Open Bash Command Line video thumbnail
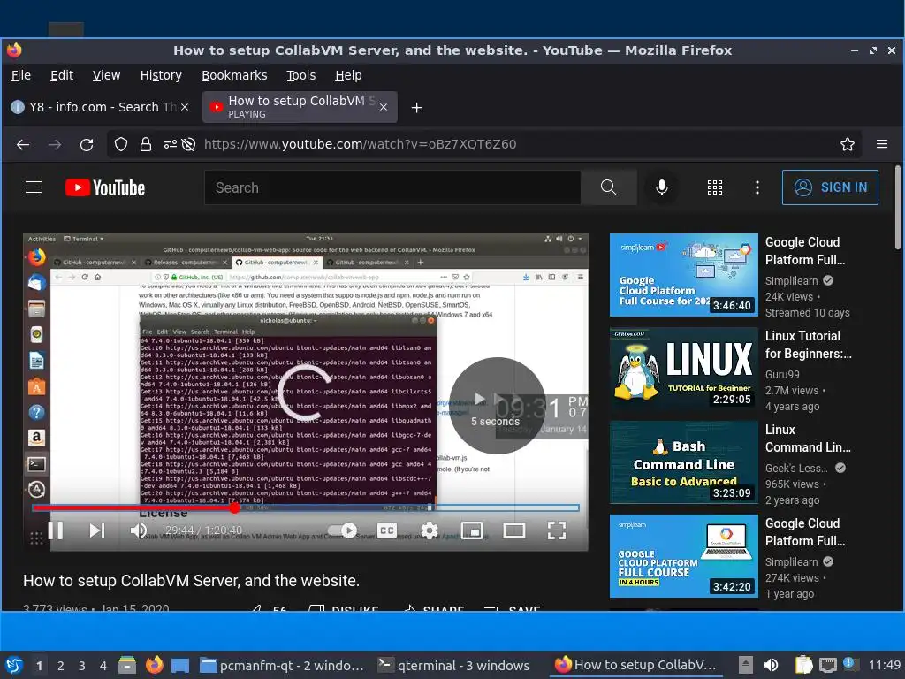This screenshot has width=905, height=679. (x=683, y=462)
